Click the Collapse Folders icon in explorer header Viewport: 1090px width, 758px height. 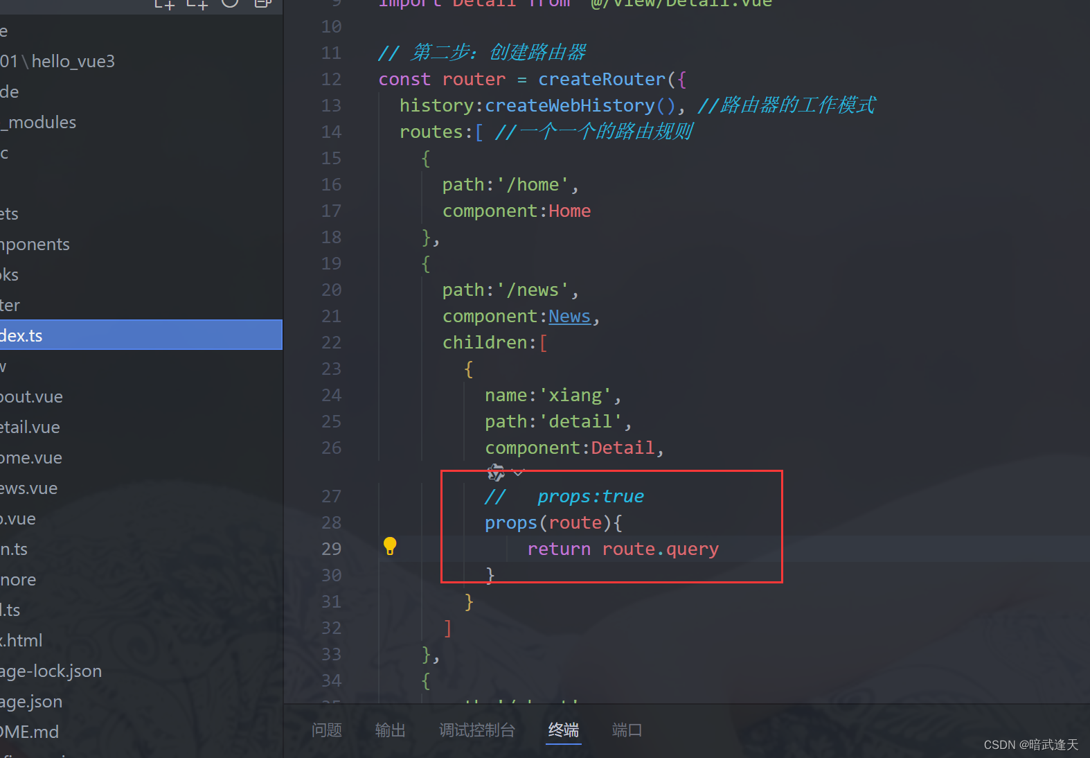(x=262, y=3)
